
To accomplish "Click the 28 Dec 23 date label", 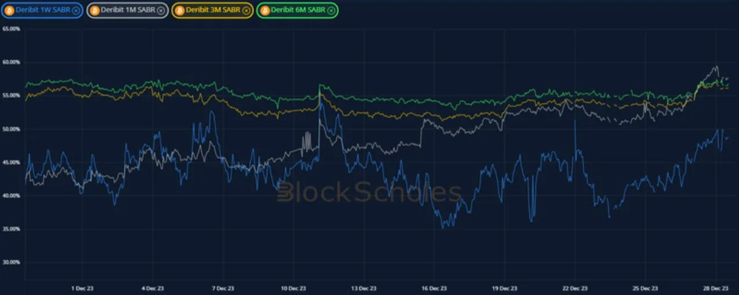I will [x=716, y=287].
